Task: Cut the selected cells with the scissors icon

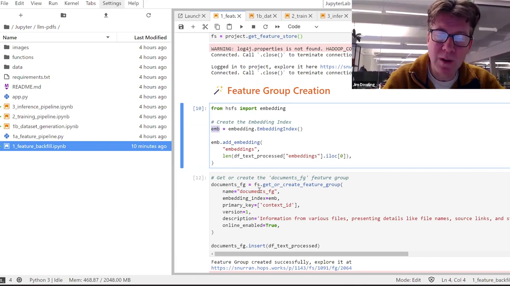Action: coord(205,26)
